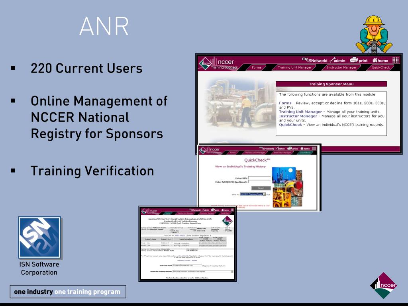The height and width of the screenshot is (306, 408).
Task: Select the green QuickCheck tab in QuickCheck window
Action: coord(305,153)
